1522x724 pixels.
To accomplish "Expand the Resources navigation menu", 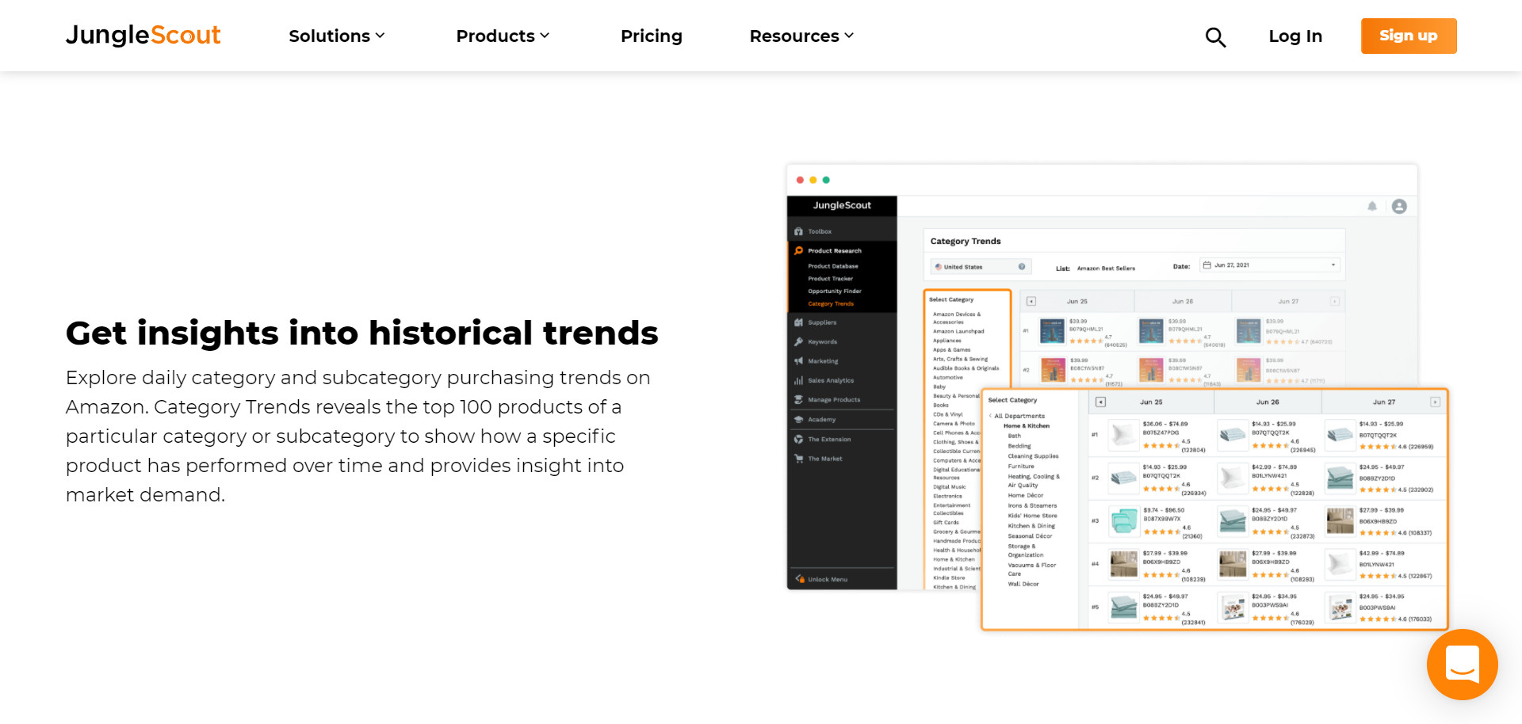I will (x=801, y=36).
